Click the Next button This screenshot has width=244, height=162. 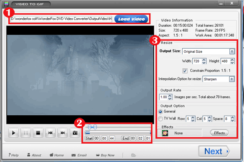tap(214, 151)
